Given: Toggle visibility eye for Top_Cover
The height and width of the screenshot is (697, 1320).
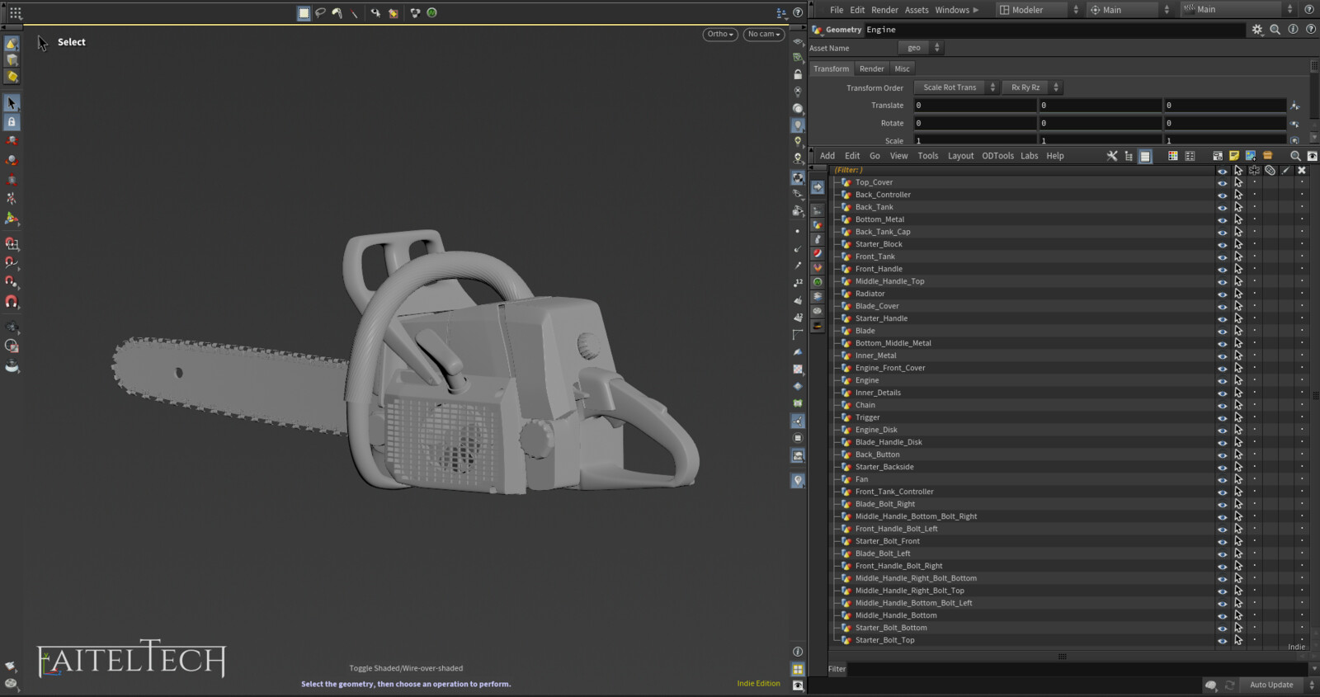Looking at the screenshot, I should click(x=1222, y=182).
